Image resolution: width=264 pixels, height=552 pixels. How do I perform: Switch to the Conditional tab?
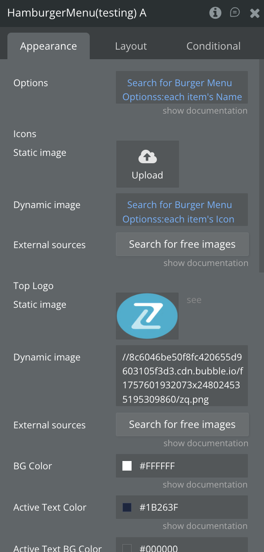213,46
